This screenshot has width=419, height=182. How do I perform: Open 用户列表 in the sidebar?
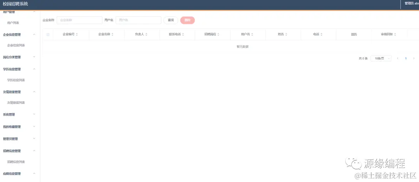13,23
